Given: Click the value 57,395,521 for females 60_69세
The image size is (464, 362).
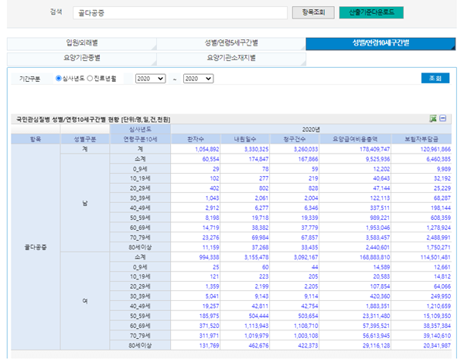Looking at the screenshot, I should pyautogui.click(x=376, y=326).
